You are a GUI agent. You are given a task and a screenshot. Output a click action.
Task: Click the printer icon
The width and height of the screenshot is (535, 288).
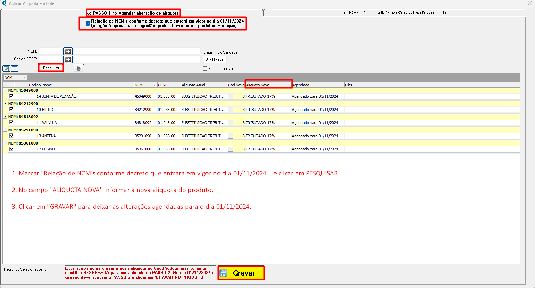79,68
